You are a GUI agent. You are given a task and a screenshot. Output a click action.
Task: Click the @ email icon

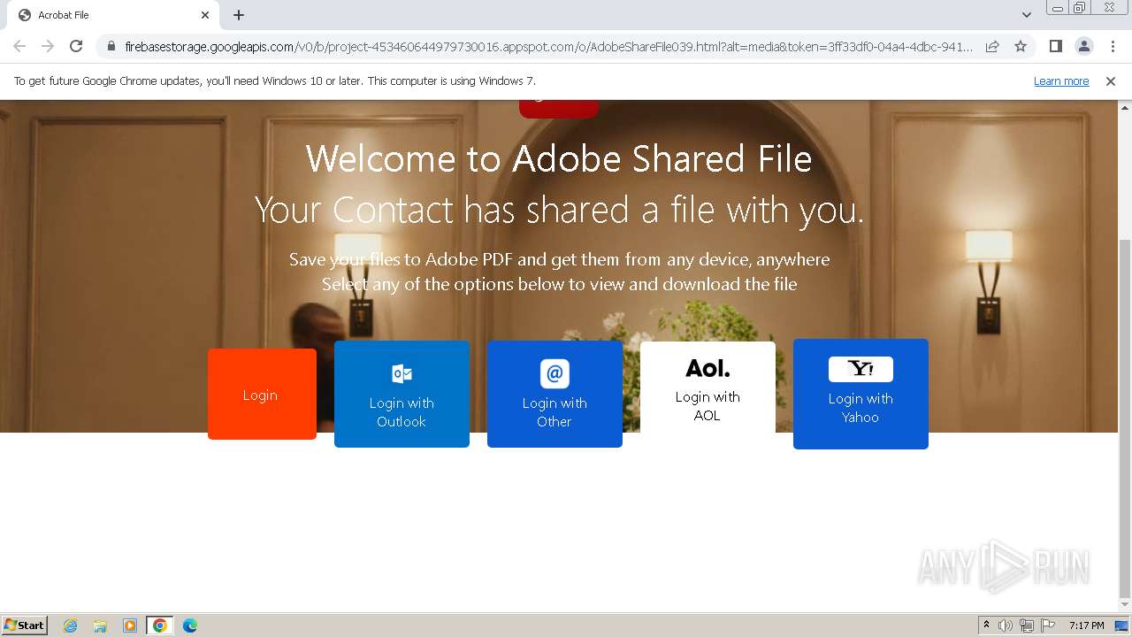pos(555,373)
